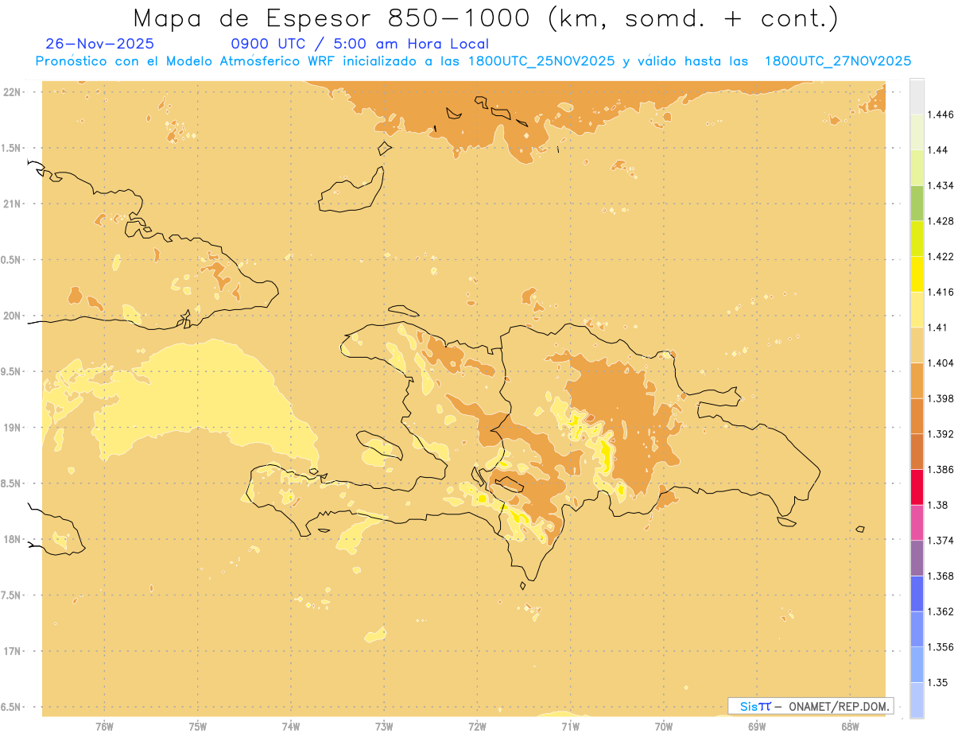954x737 pixels.
Task: Click the initialization time '1800UTC_25NOV2025'
Action: coord(541,61)
